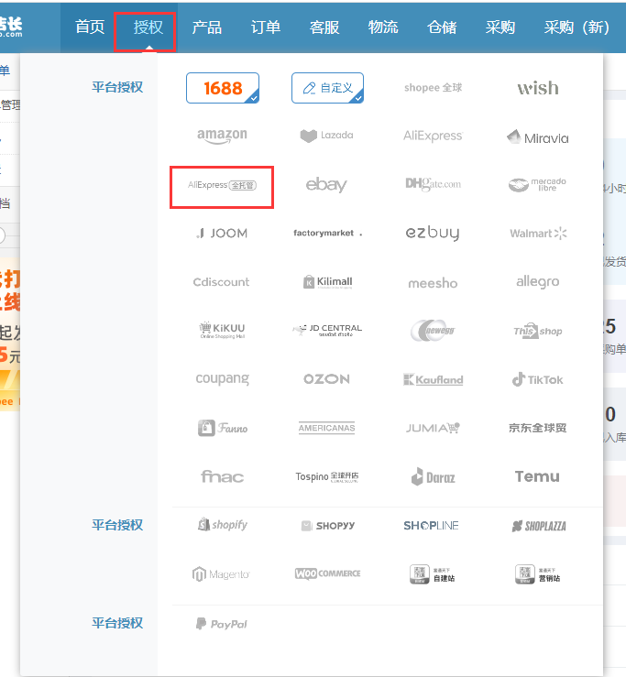Choose the Daraz platform logo

[433, 476]
